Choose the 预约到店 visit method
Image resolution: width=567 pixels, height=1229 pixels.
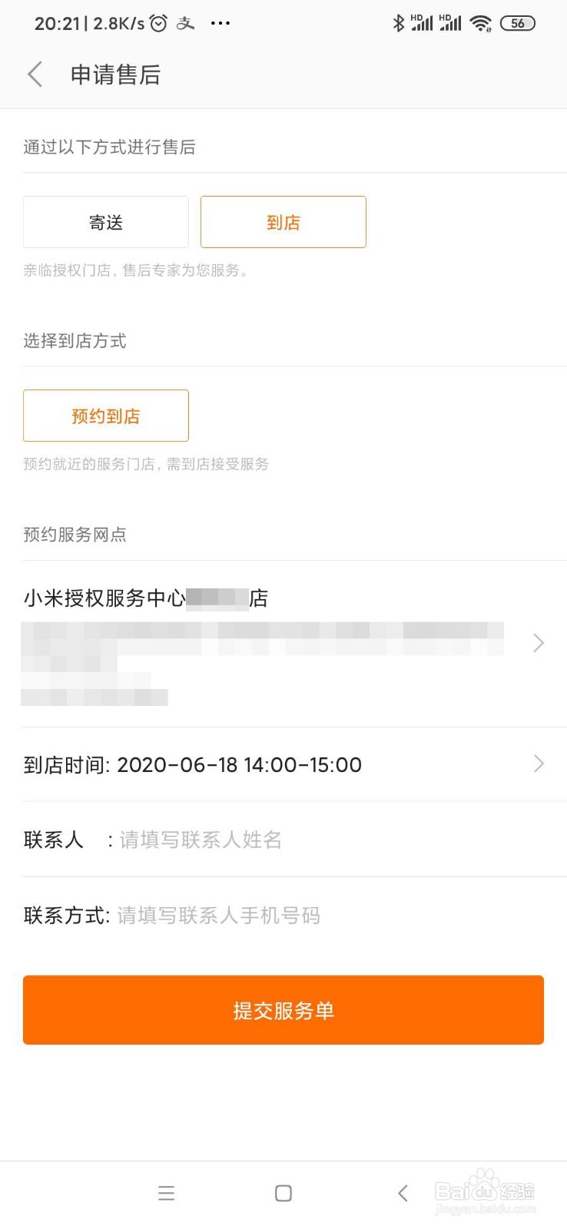(106, 416)
